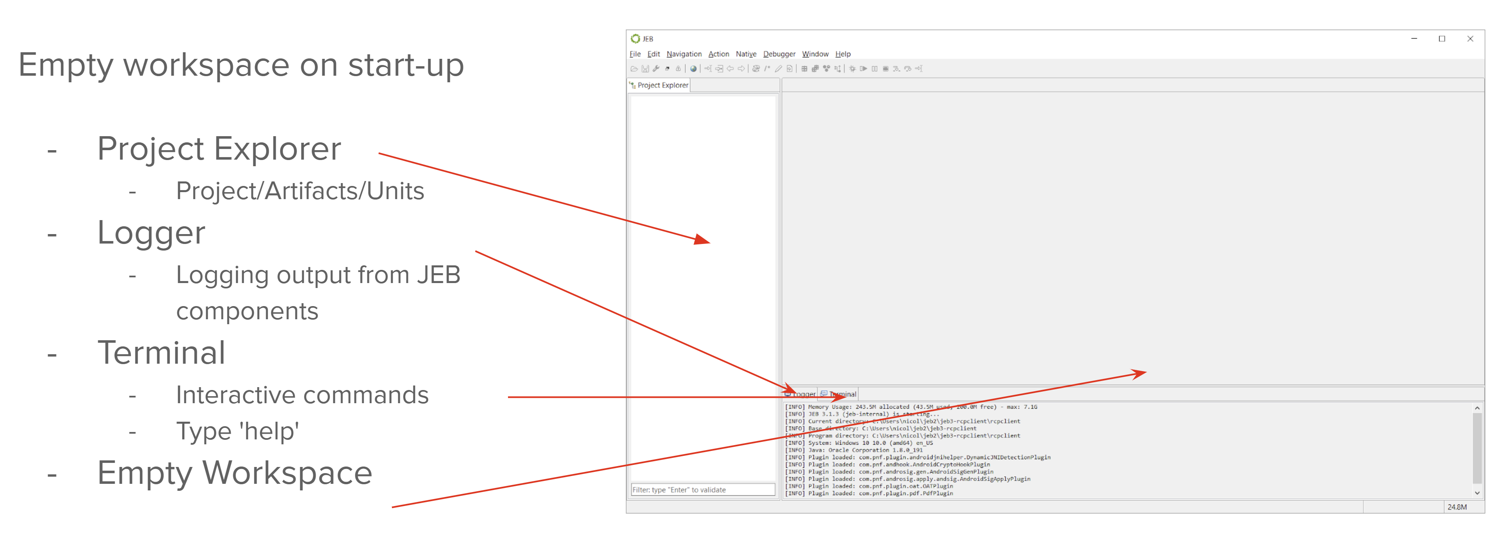Click the comment slash-star toolbar icon
Screen dimensions: 1503x548
[767, 69]
